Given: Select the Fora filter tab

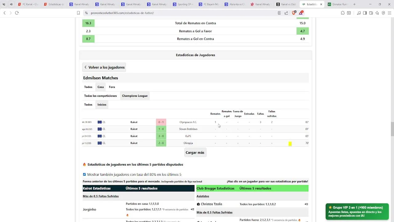Looking at the screenshot, I should 112,87.
